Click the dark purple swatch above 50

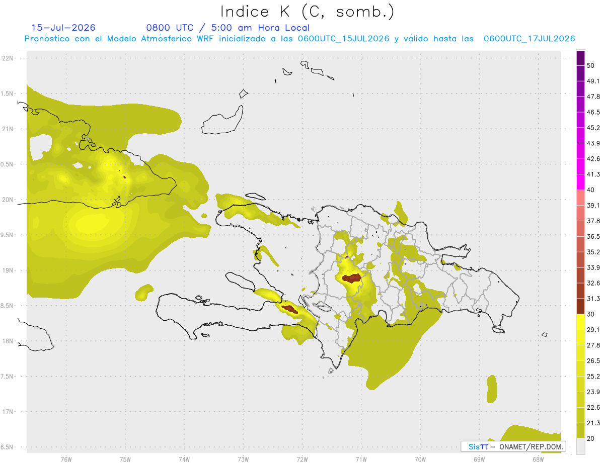580,58
